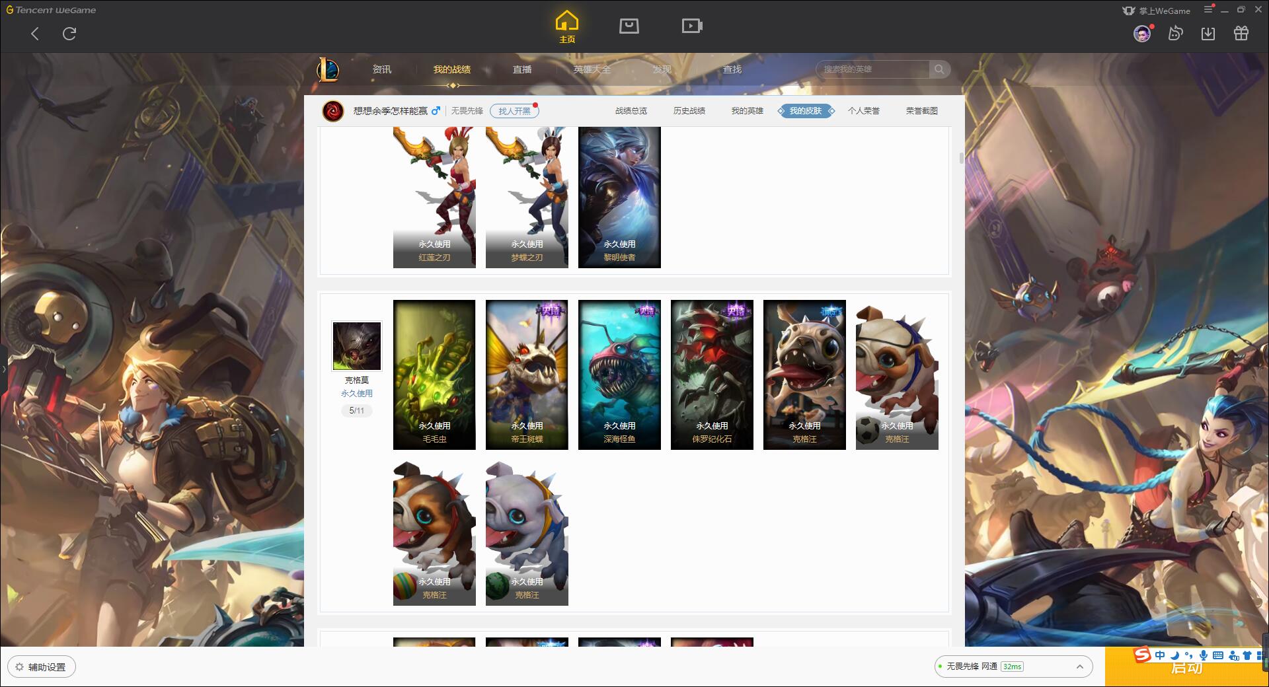Open the 发现 discover tab
This screenshot has width=1269, height=687.
[662, 69]
